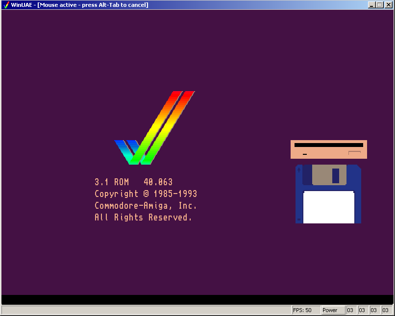Image resolution: width=395 pixels, height=316 pixels.
Task: Click the floppy drive slot graphic
Action: (329, 145)
